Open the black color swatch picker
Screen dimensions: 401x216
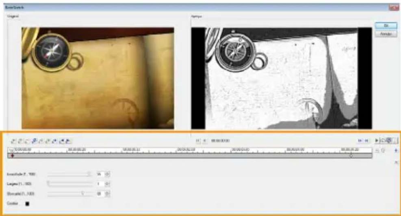27,204
